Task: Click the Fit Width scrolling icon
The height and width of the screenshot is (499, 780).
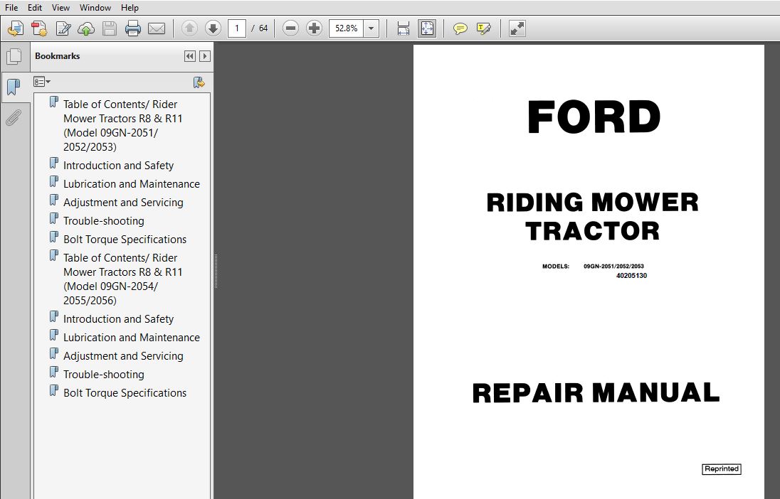Action: tap(404, 28)
